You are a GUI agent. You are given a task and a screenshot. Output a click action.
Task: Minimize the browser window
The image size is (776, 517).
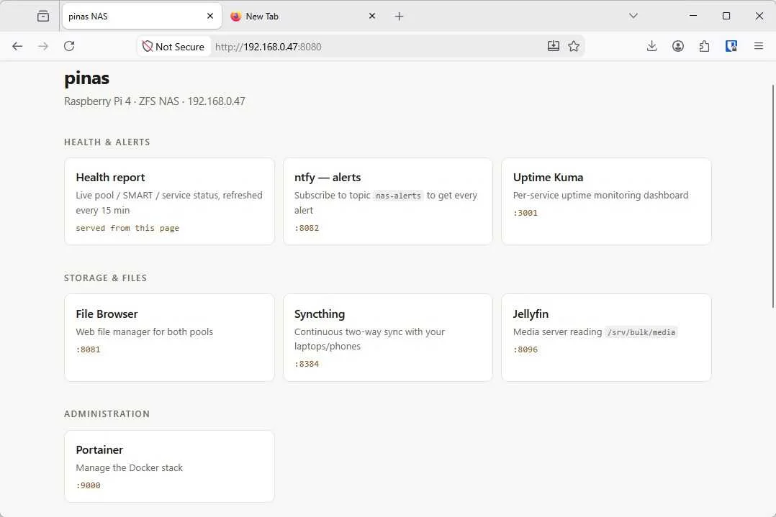(x=692, y=16)
